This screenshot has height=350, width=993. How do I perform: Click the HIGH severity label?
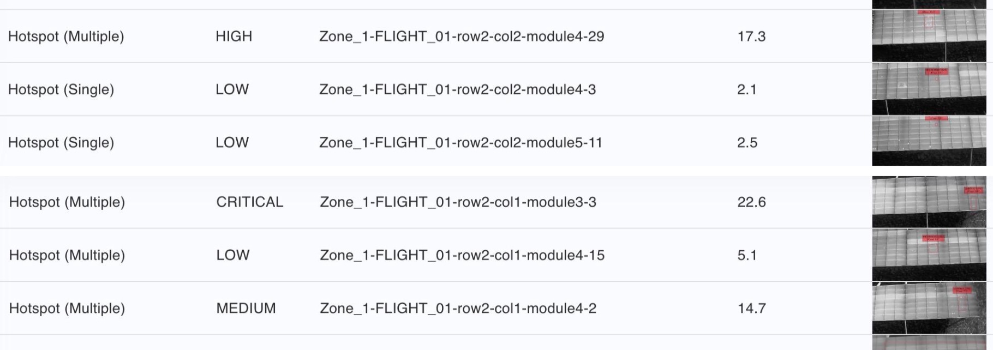coord(234,37)
